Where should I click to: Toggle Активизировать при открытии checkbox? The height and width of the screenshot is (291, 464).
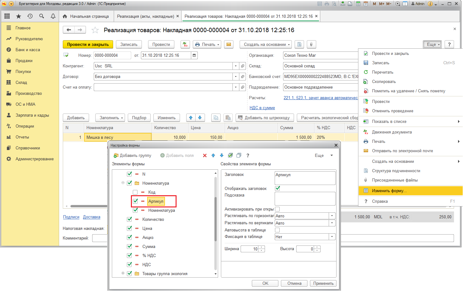pyautogui.click(x=277, y=209)
